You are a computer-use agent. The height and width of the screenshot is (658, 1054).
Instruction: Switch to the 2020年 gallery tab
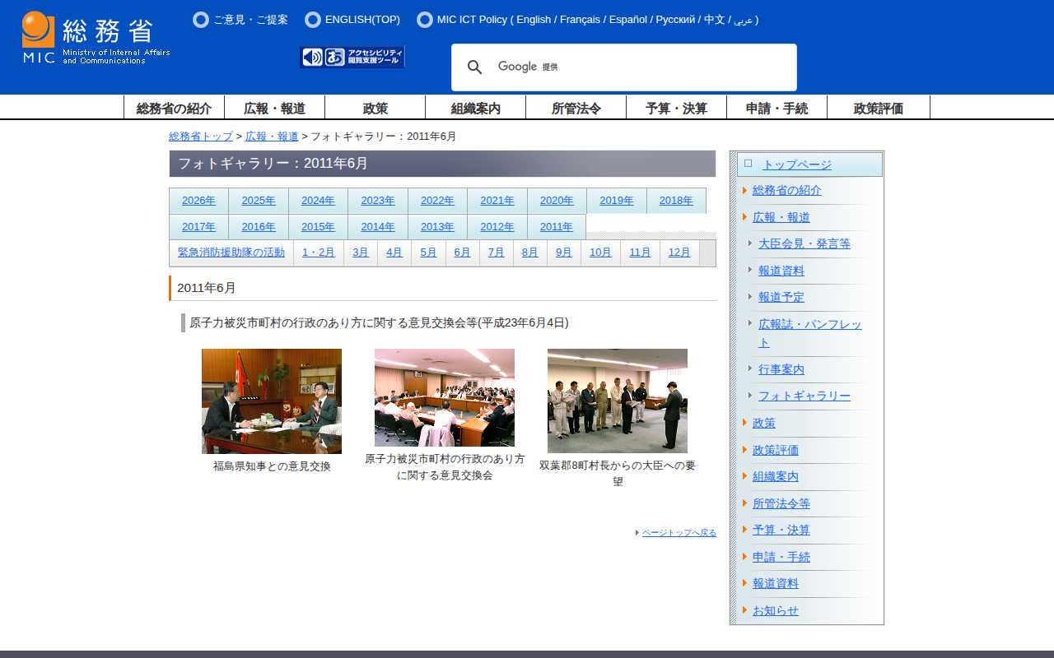pos(557,201)
